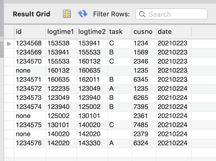Sort by the cusno column header

coord(144,32)
